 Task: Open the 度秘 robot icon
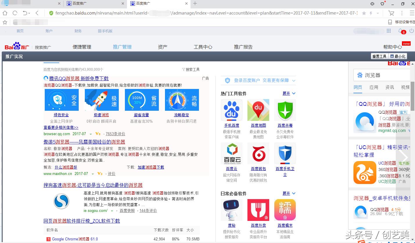pyautogui.click(x=231, y=210)
